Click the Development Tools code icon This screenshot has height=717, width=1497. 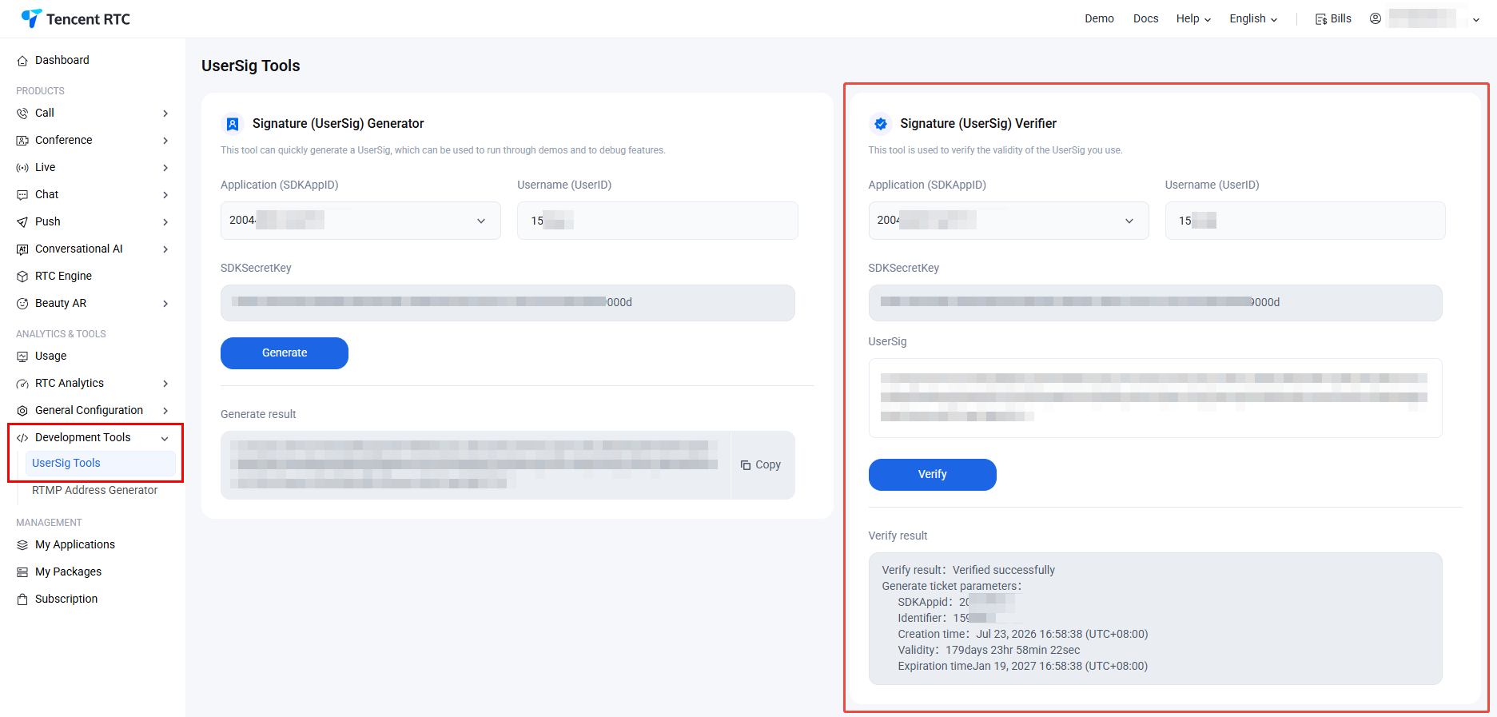[x=22, y=438]
